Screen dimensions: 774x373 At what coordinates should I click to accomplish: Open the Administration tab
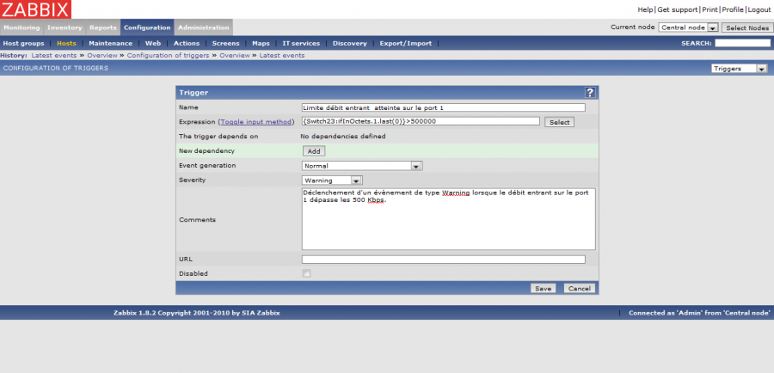(203, 28)
